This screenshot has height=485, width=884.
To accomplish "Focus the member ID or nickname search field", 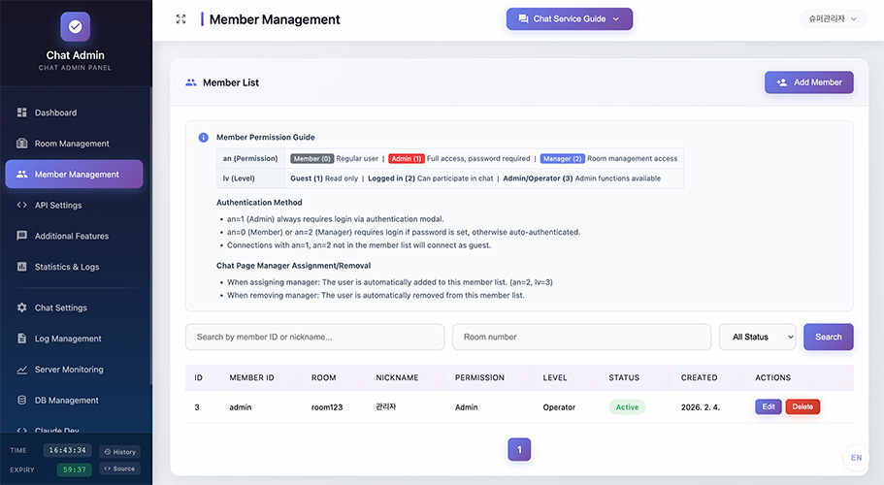I will 314,337.
